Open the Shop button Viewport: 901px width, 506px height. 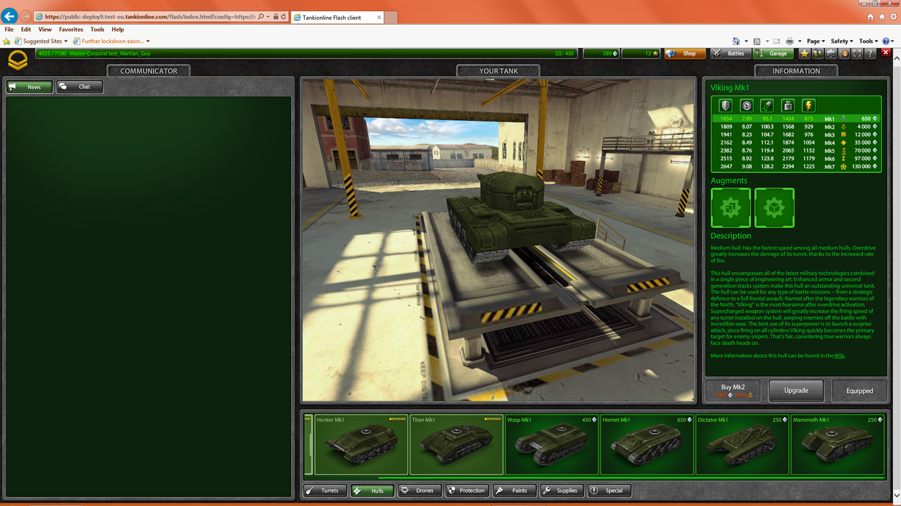click(x=683, y=53)
